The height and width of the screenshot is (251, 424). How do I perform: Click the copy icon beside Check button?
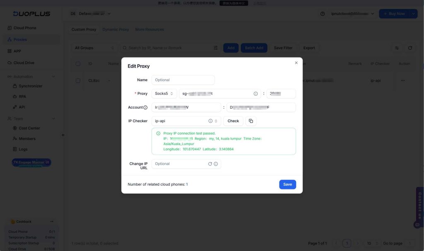(x=251, y=121)
